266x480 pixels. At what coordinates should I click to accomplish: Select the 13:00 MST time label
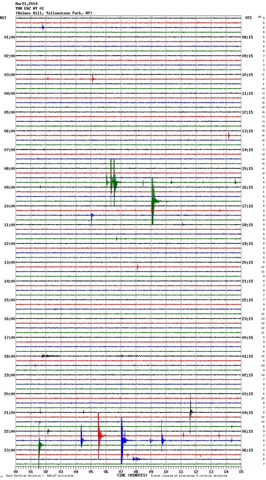(10, 263)
